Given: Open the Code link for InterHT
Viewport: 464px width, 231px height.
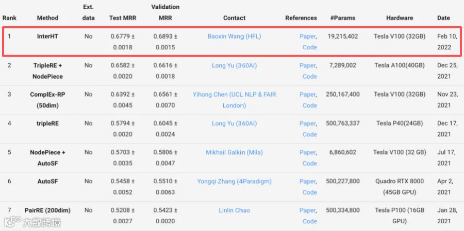Looking at the screenshot, I should (x=309, y=47).
